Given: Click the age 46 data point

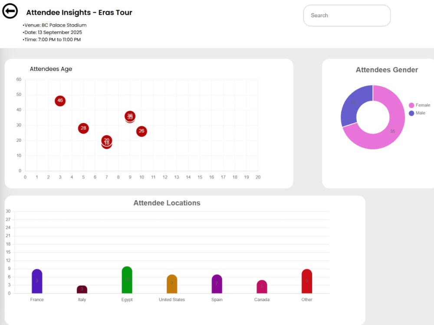Looking at the screenshot, I should click(x=60, y=101).
